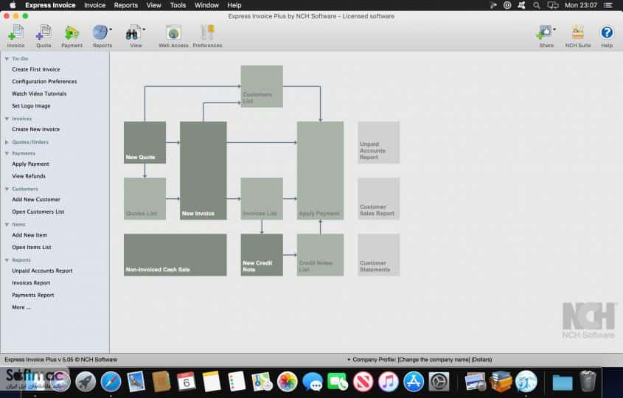This screenshot has width=623, height=398.
Task: Collapse the Customers sidebar section
Action: pos(7,189)
